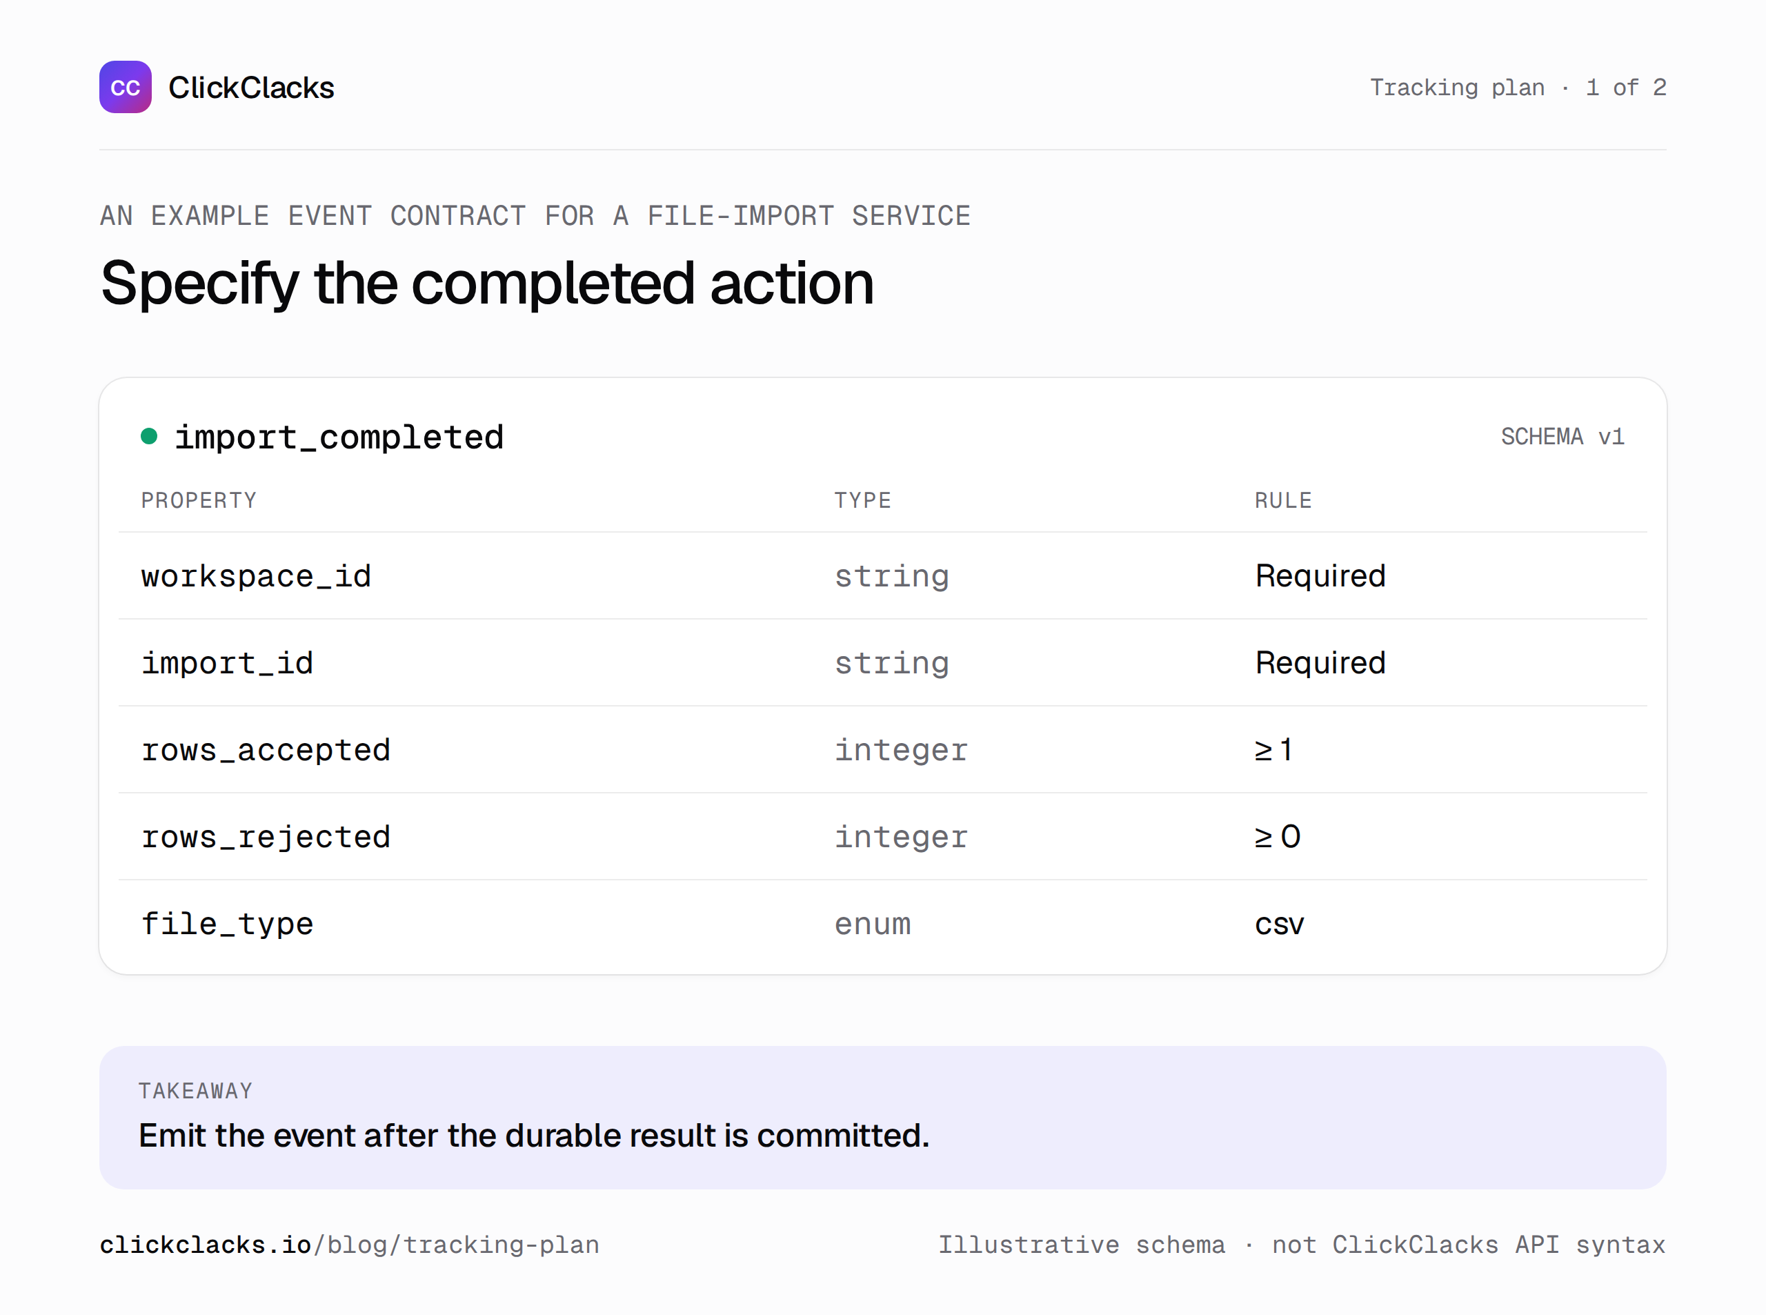Image resolution: width=1766 pixels, height=1315 pixels.
Task: Click the RULE column header
Action: (x=1283, y=500)
